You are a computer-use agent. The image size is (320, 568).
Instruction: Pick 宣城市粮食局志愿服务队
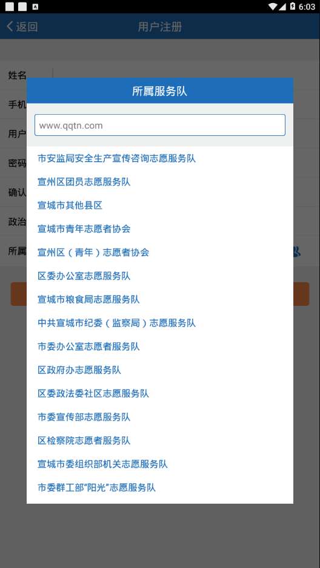[160, 300]
